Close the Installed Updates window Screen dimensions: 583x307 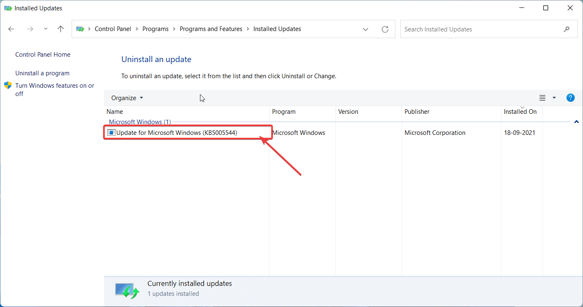(x=571, y=8)
